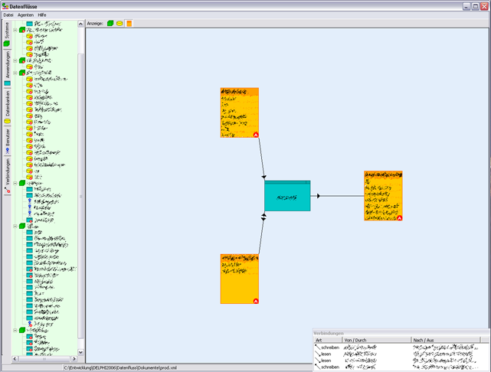
Task: Click the prod.xml file path in status bar
Action: tap(120, 368)
